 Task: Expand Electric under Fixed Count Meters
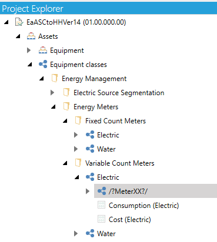click(76, 135)
